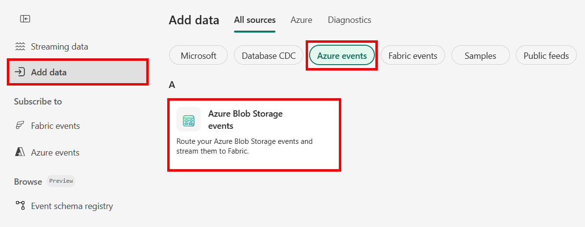This screenshot has height=227, width=585.
Task: Click the Event schema registry icon
Action: click(x=20, y=206)
